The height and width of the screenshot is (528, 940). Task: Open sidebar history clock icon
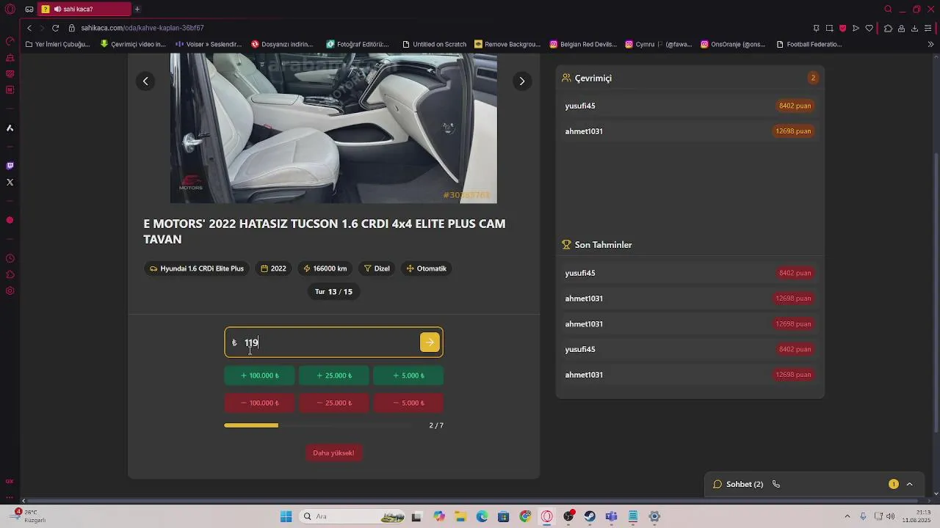coord(10,258)
